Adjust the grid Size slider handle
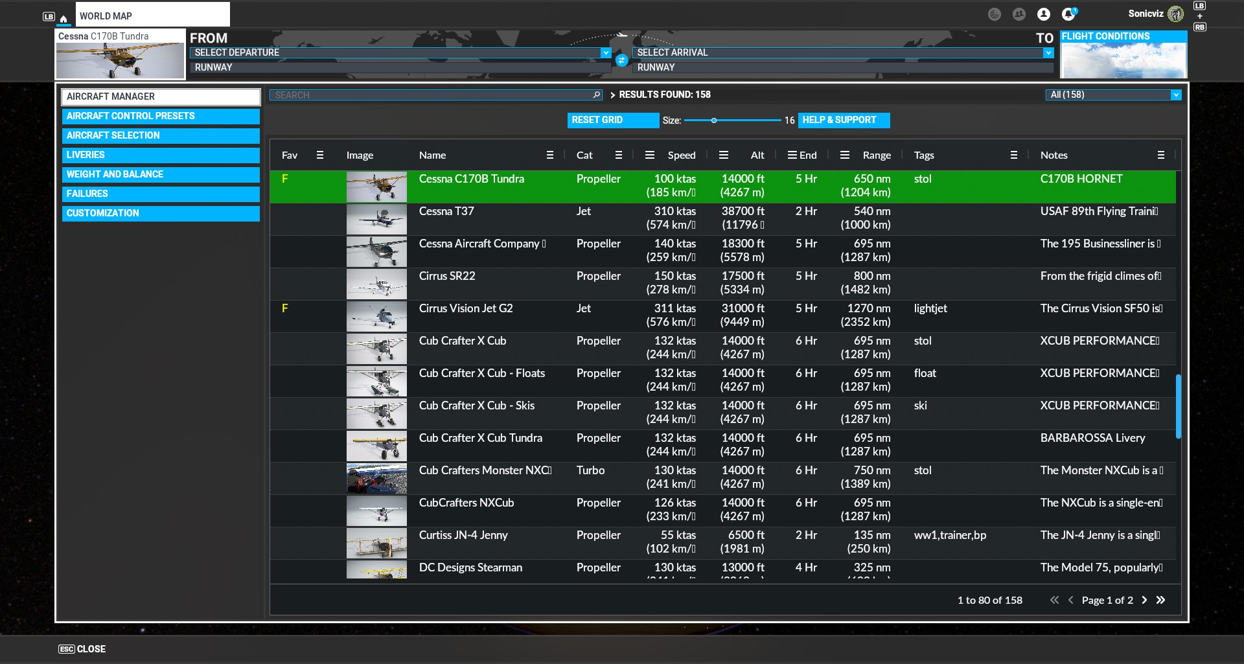 (x=713, y=120)
